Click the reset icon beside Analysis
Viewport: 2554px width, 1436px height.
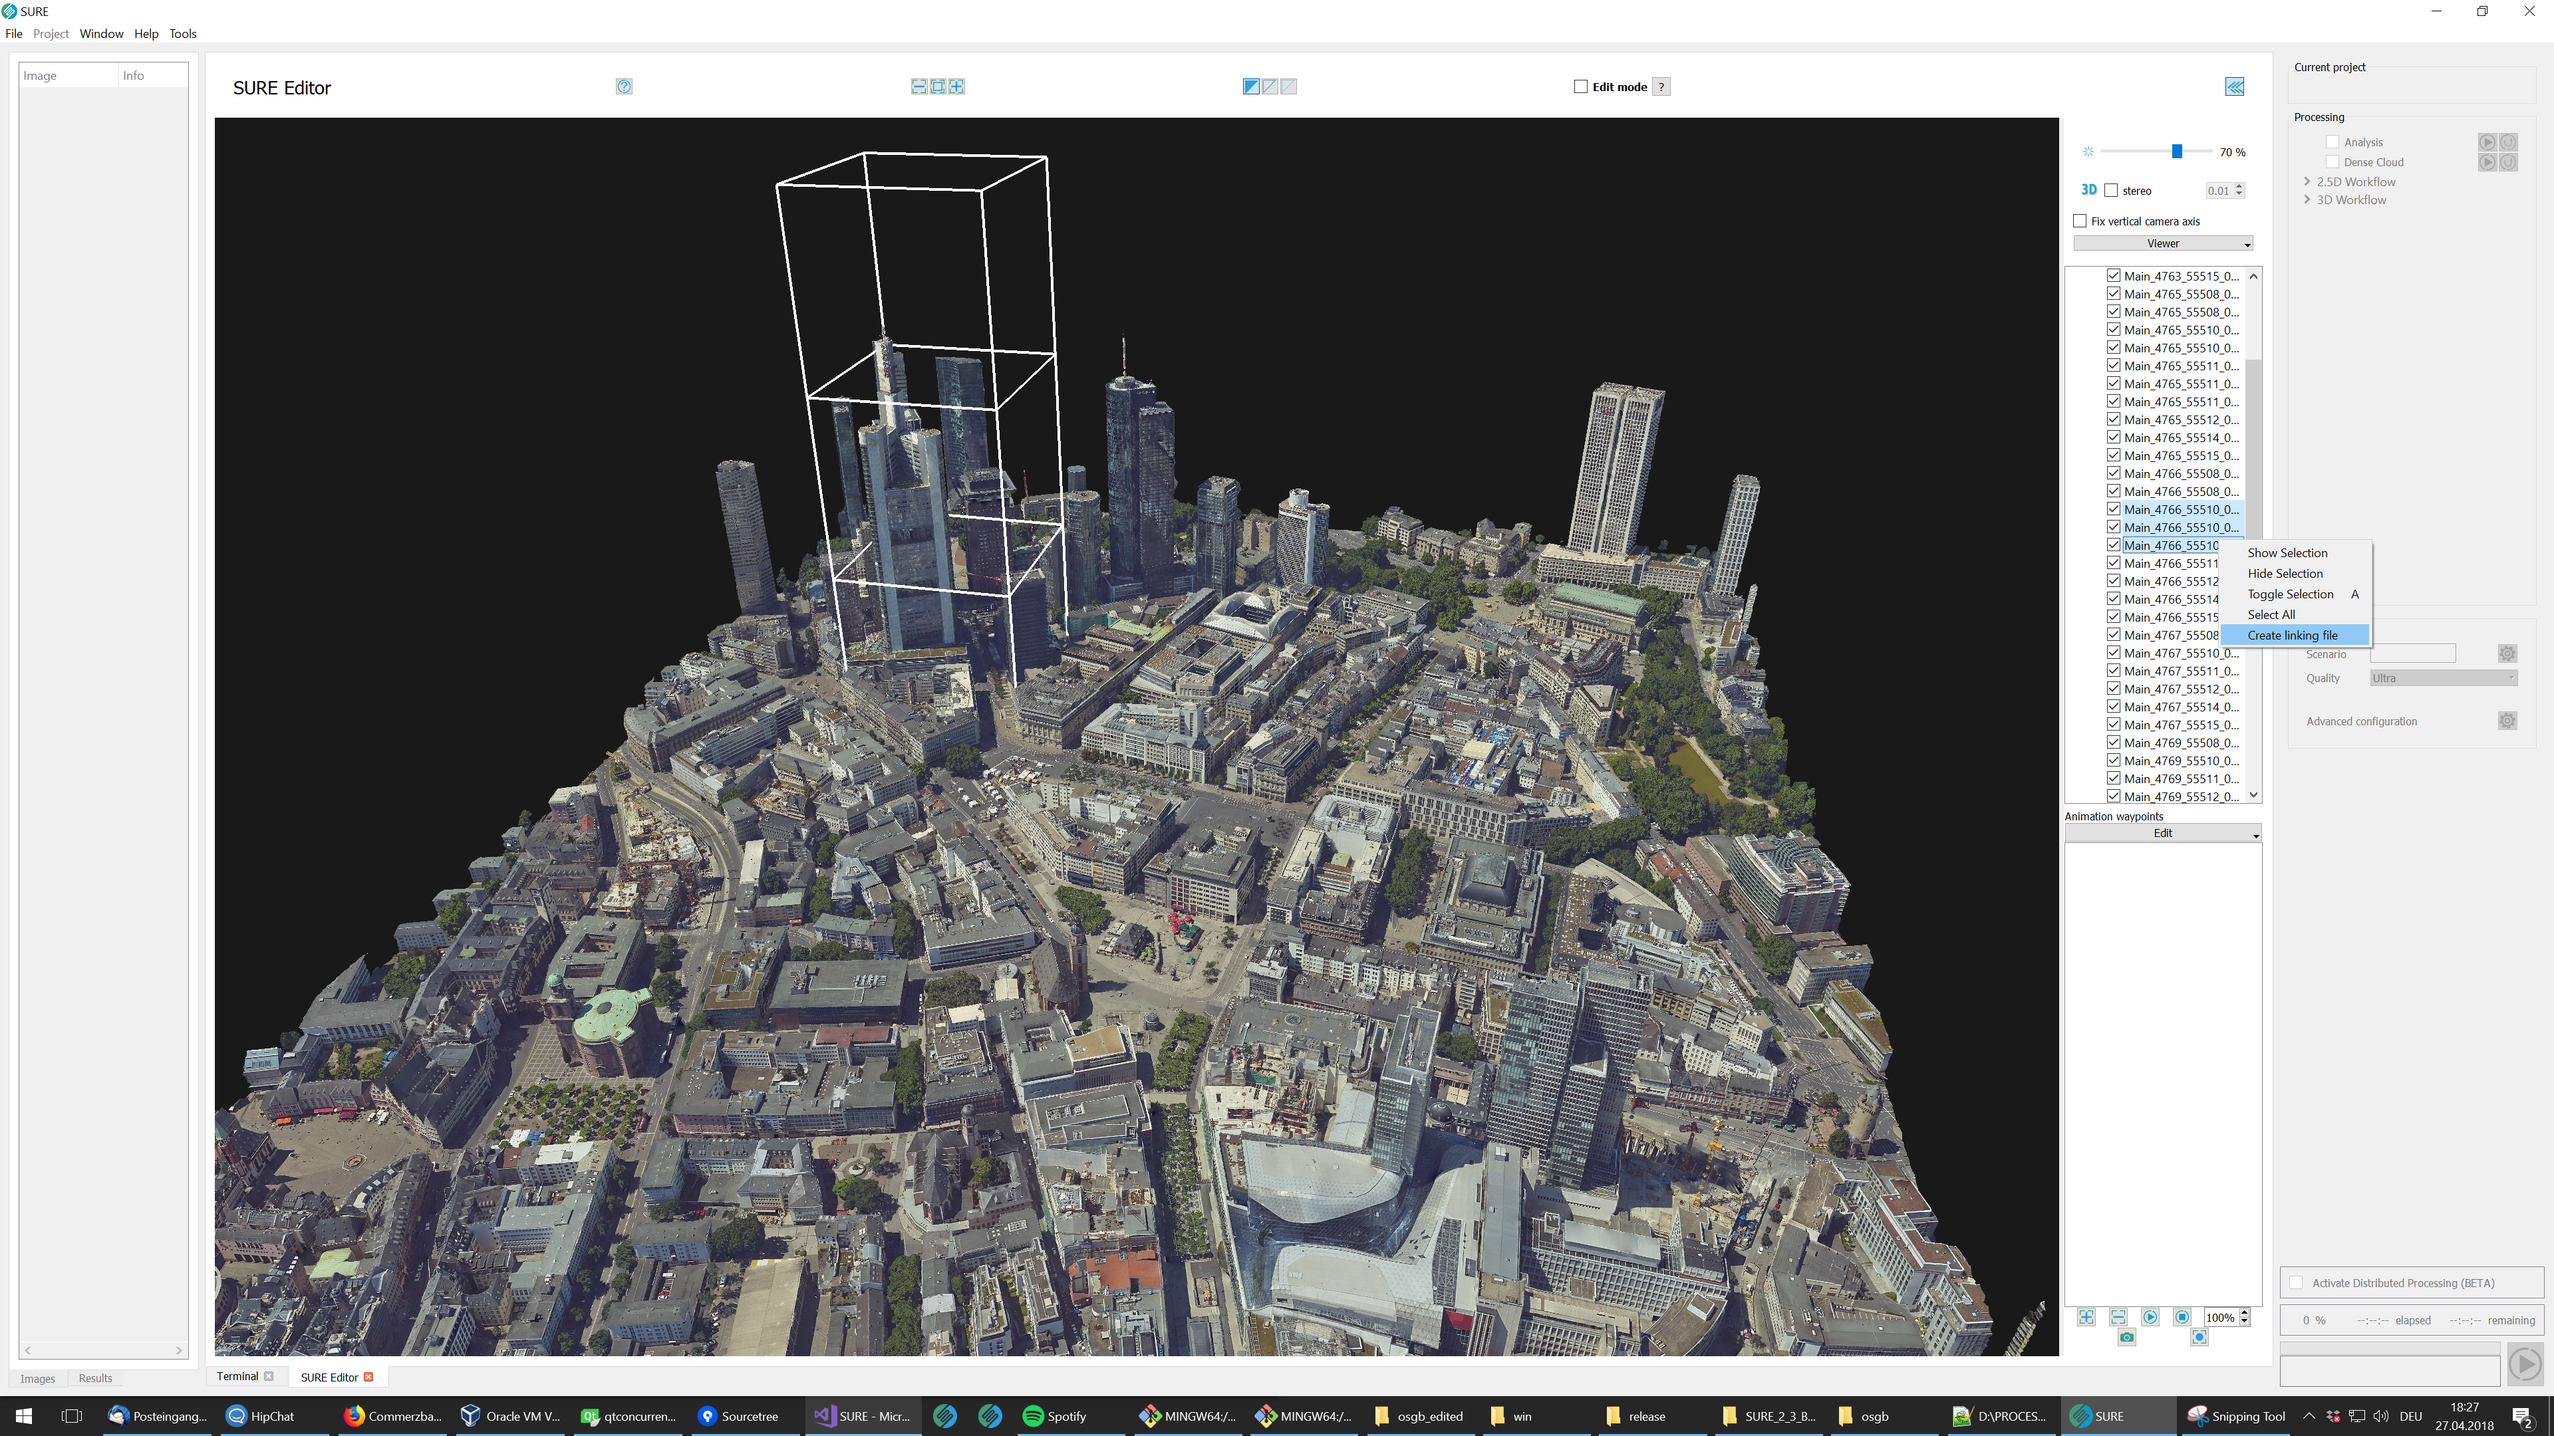point(2508,143)
